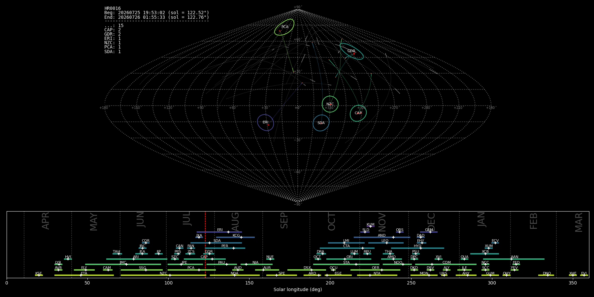Select the GEM shower bar in December
The width and height of the screenshot is (594, 297).
[x=429, y=232]
